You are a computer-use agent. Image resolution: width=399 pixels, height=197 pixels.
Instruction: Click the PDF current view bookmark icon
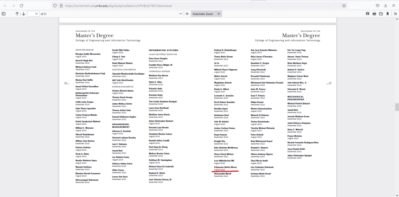387,14
